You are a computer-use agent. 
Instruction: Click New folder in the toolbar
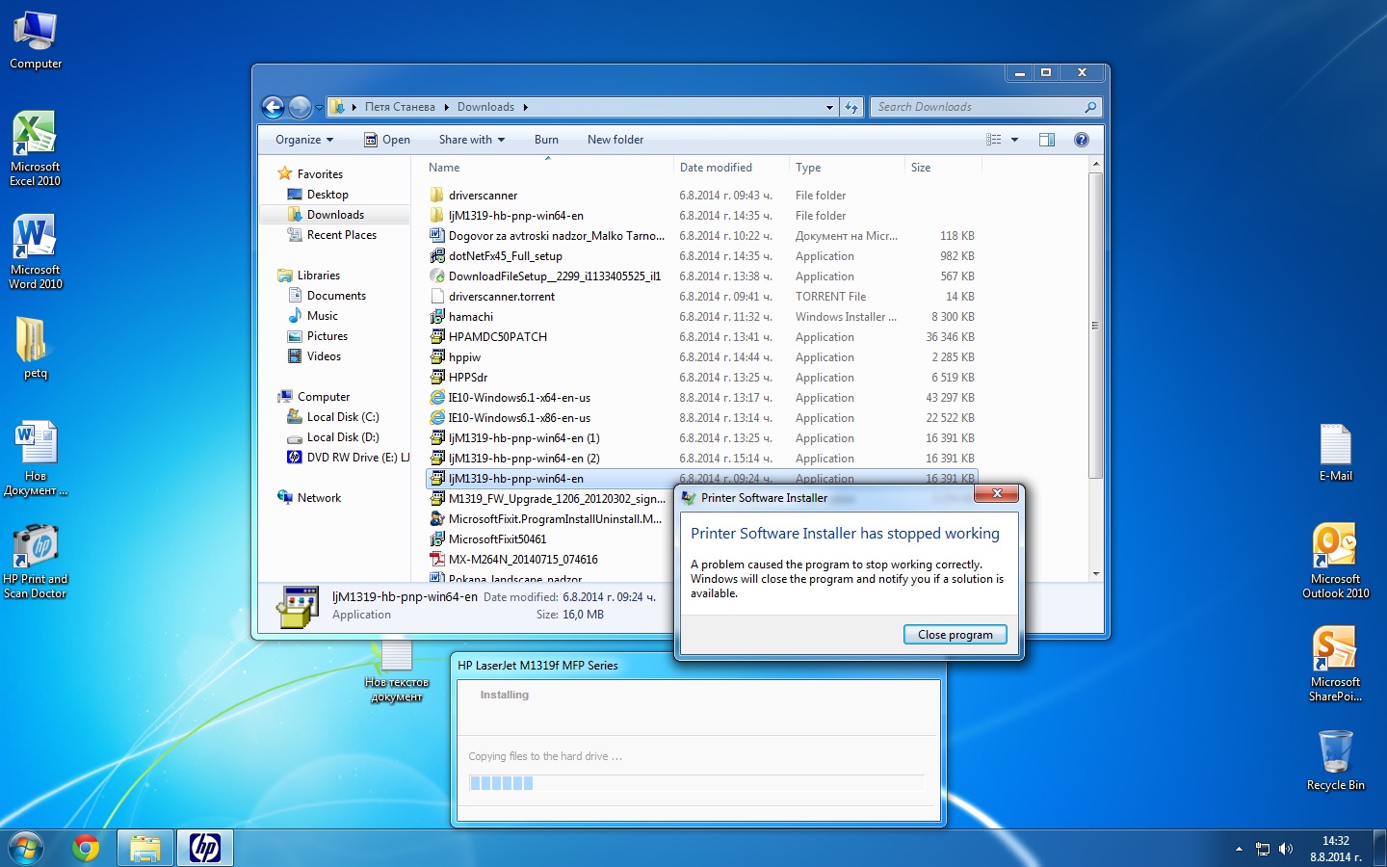(x=615, y=140)
